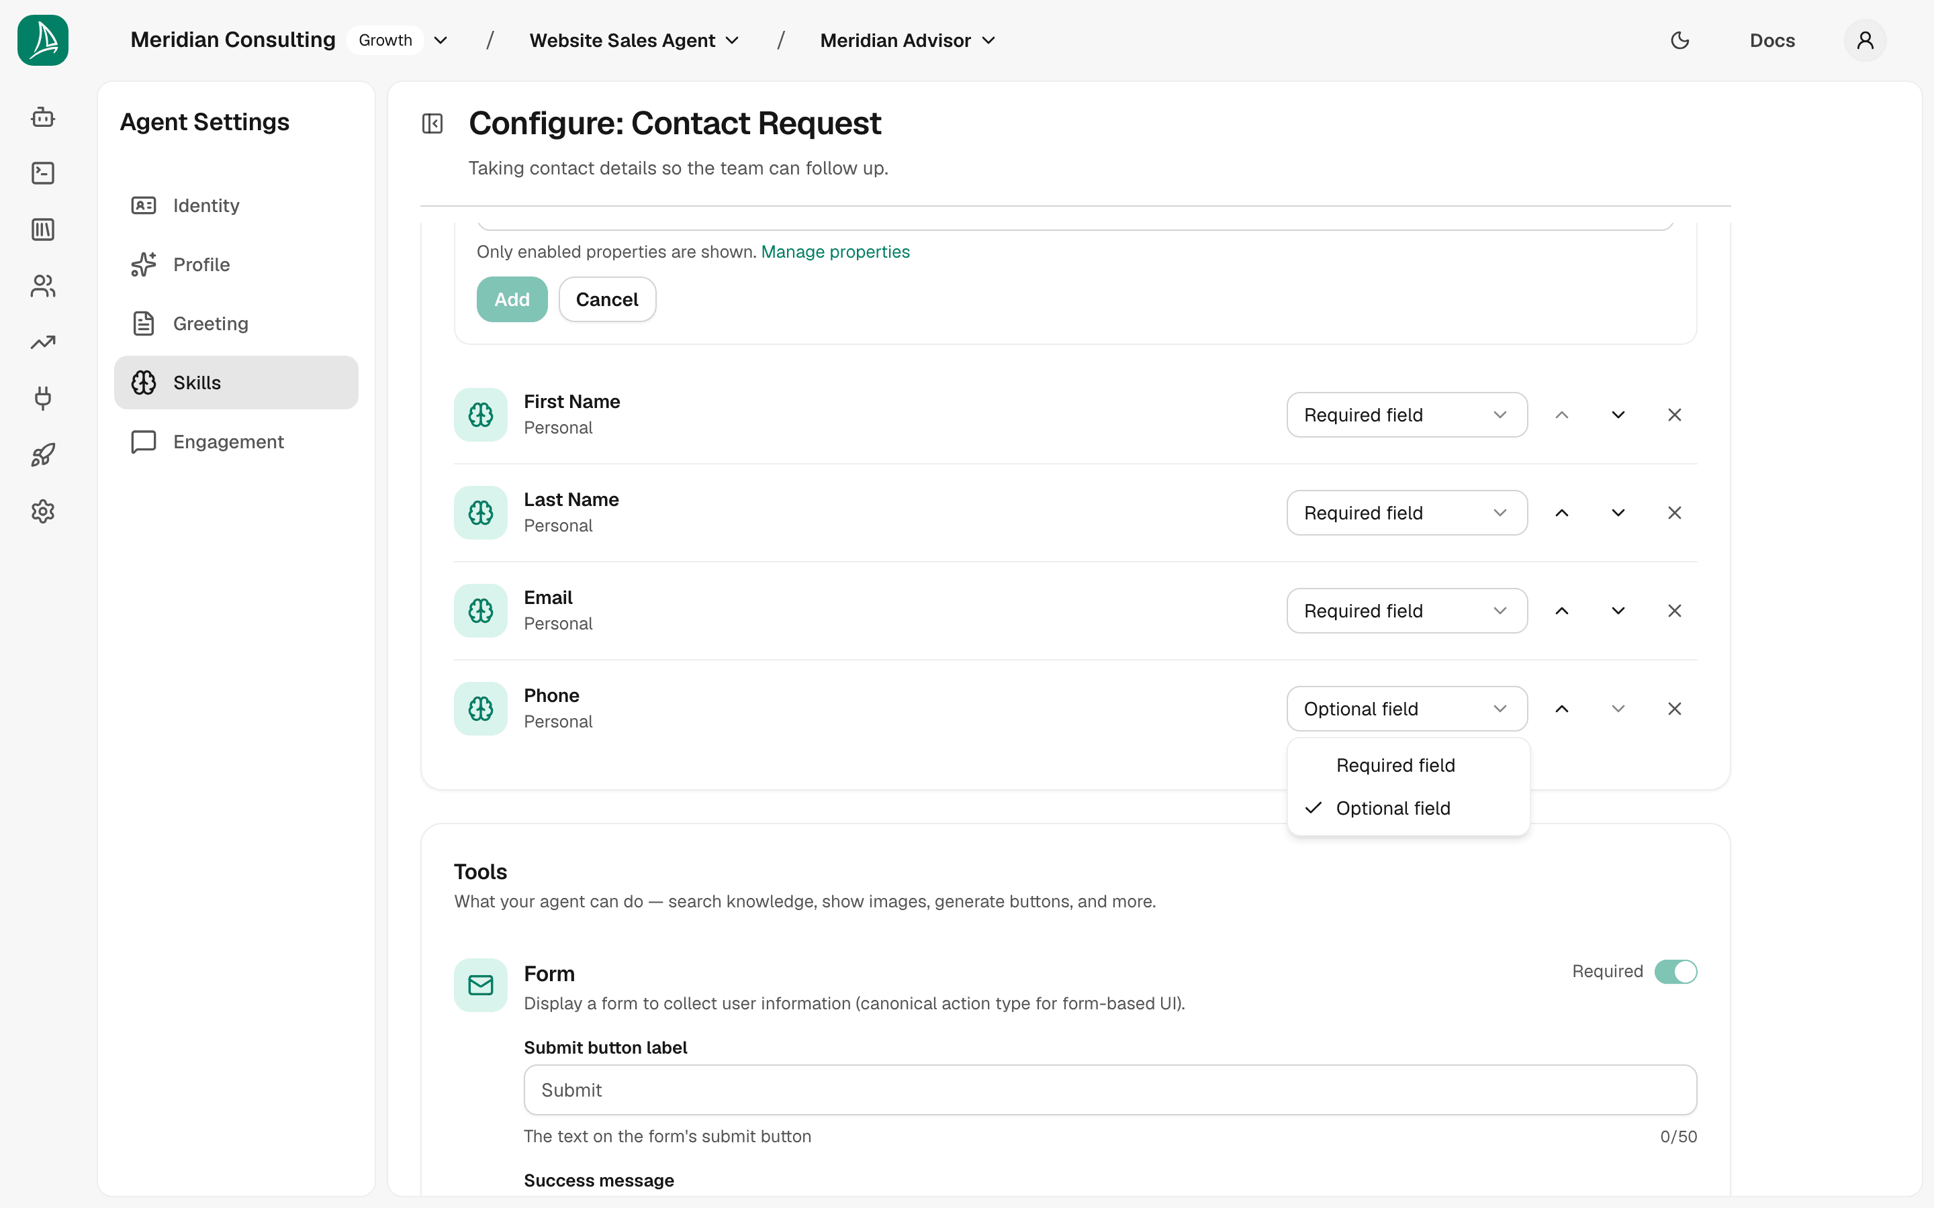The width and height of the screenshot is (1934, 1208).
Task: Open Last Name required field dropdown
Action: 1407,513
